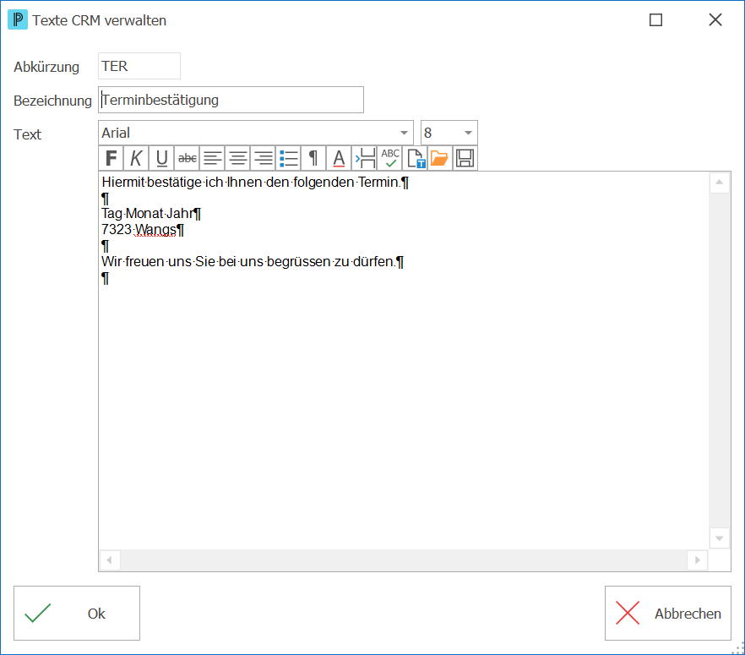
Task: Click the misspelled word 'Wangs'
Action: tap(155, 230)
